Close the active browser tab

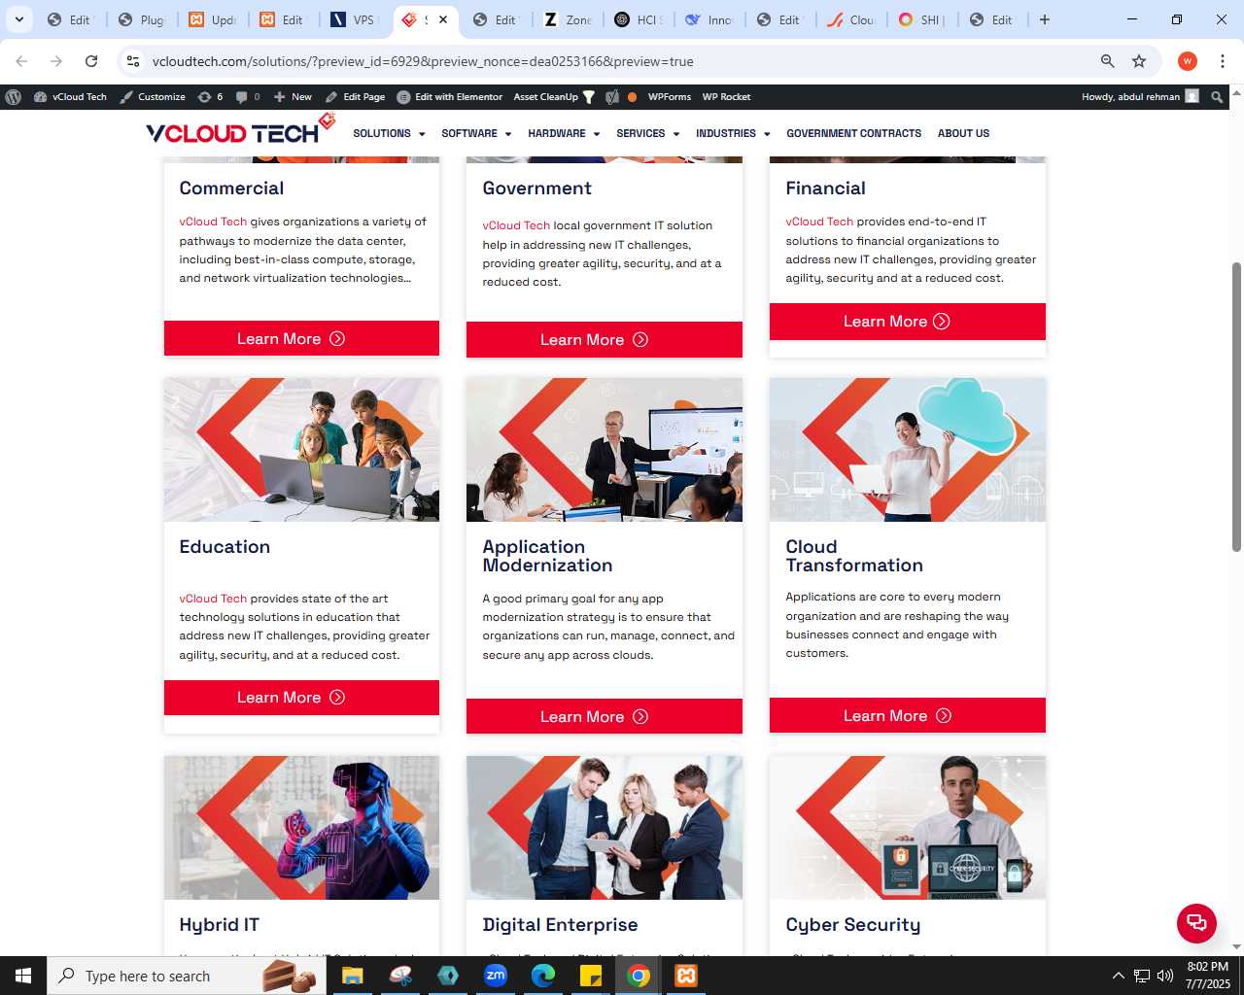coord(443,19)
